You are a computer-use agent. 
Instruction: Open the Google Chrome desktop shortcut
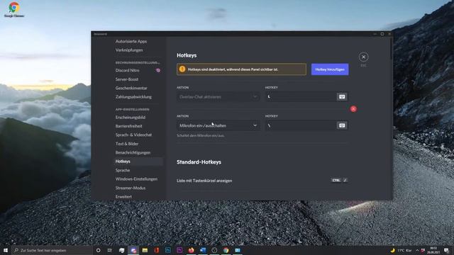(x=14, y=9)
